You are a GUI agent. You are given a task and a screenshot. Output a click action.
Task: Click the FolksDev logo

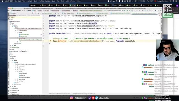coord(168,11)
